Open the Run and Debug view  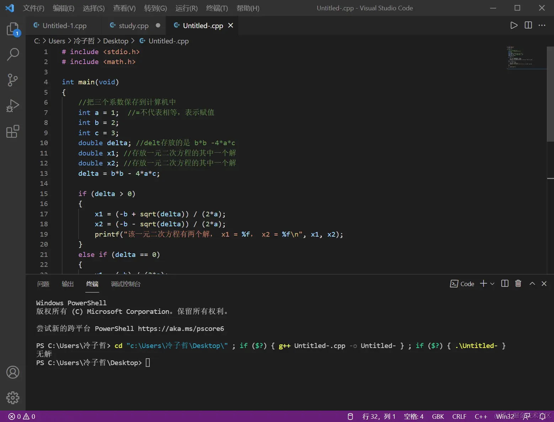(x=13, y=106)
